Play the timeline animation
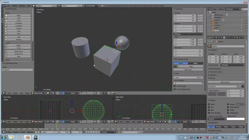Screen dimensions: 249x140 click(93, 132)
